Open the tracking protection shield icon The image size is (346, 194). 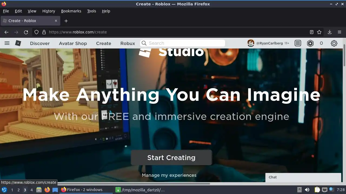[x=36, y=32]
